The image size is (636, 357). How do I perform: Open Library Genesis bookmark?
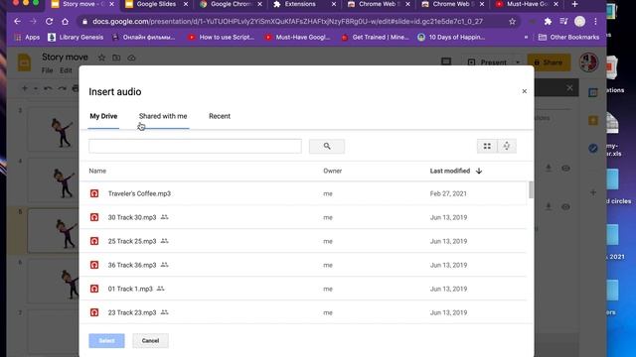pos(76,38)
